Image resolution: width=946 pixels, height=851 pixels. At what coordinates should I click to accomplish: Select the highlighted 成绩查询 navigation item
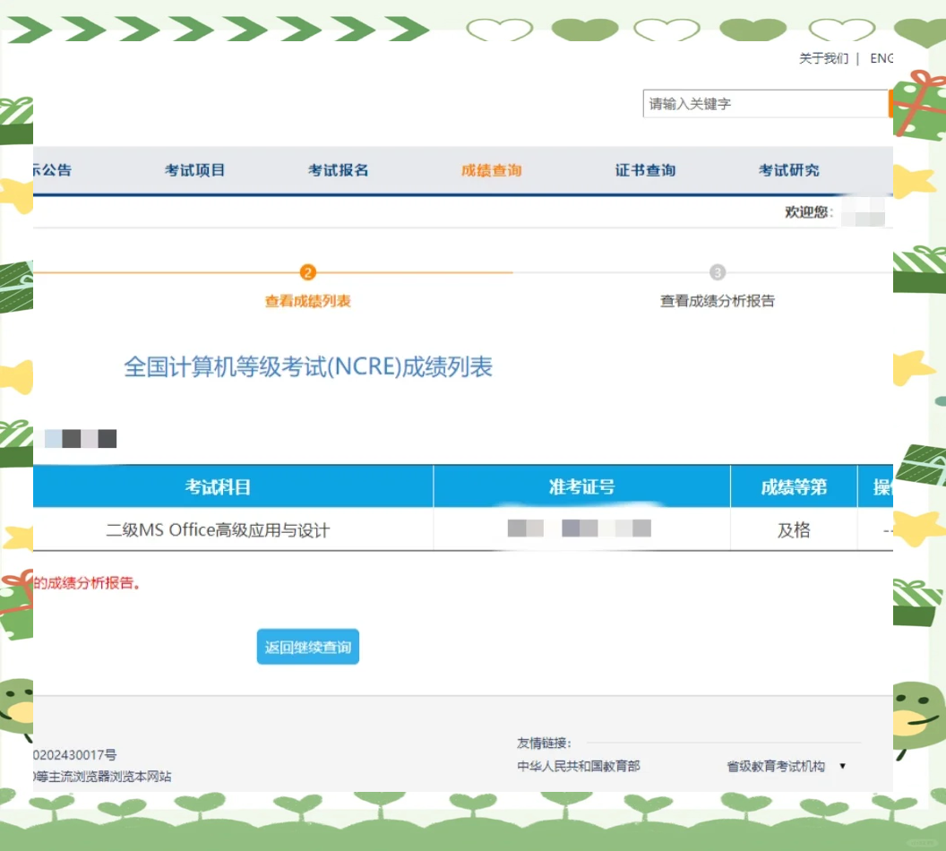(x=491, y=170)
